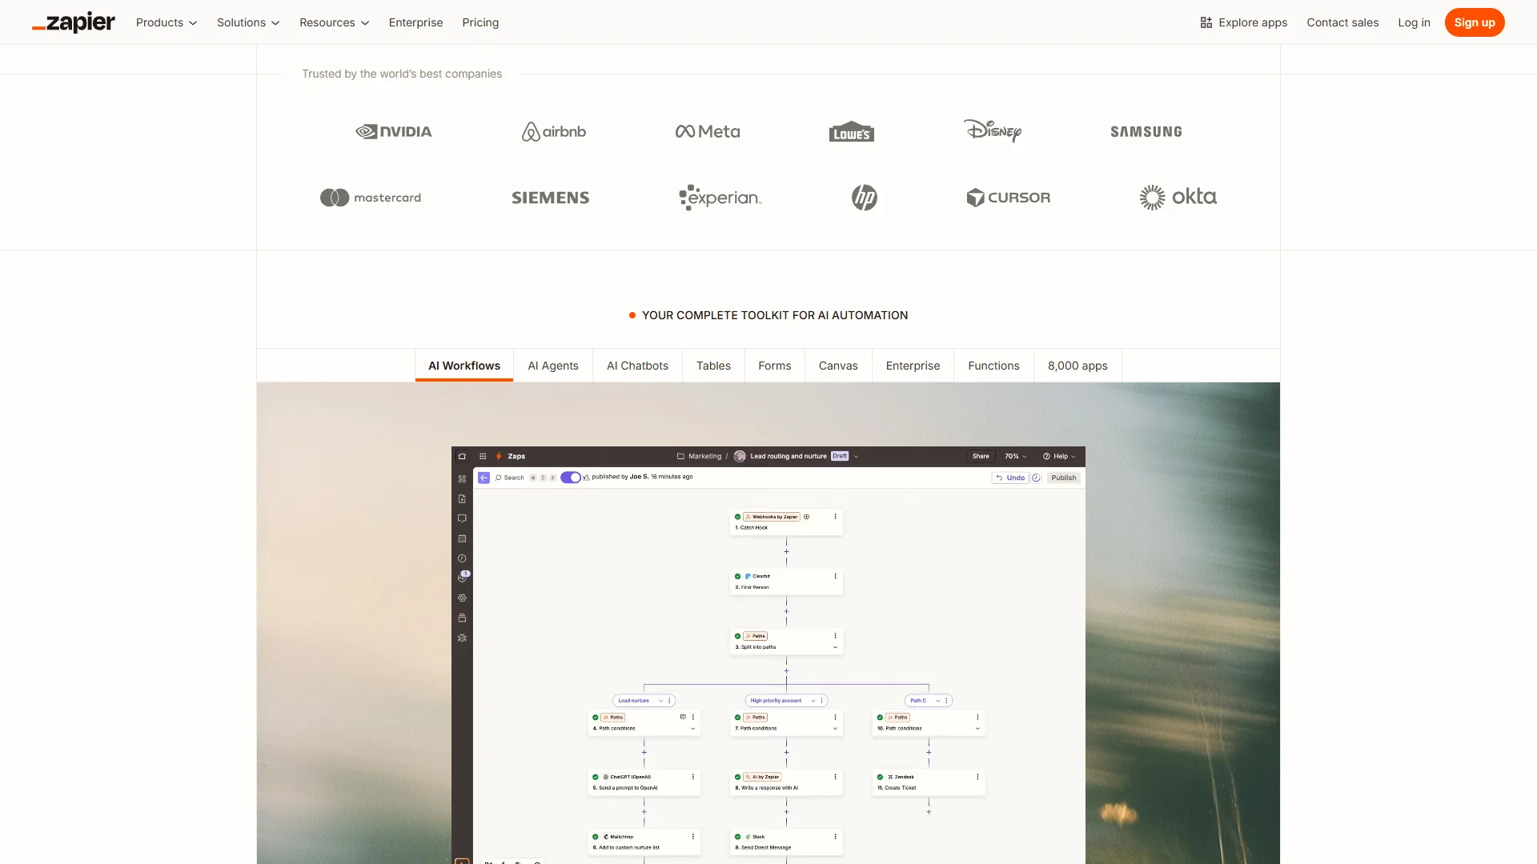Click the comment icon on step 4 Path conditions

click(683, 717)
